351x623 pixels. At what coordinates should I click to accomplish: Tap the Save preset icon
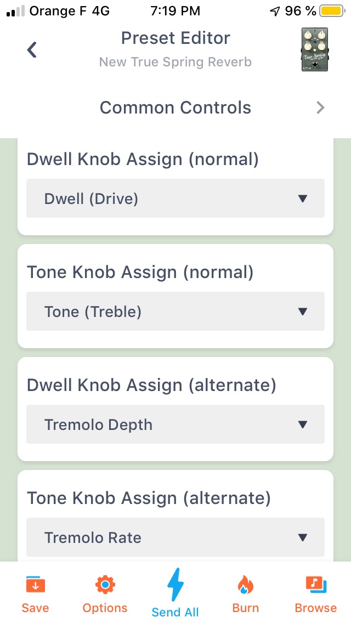point(35,586)
